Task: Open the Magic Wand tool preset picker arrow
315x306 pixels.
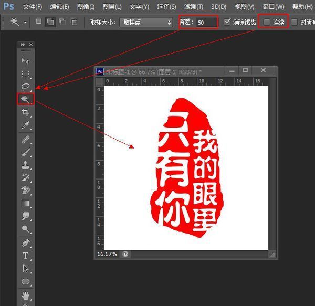Action: (x=25, y=22)
